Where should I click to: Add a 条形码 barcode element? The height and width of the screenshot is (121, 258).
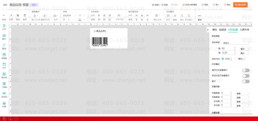pos(4,95)
